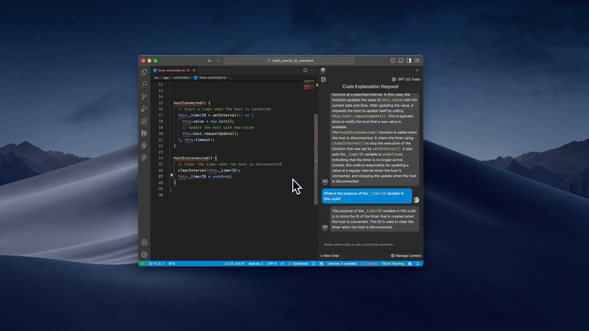
Task: Open the hello_world_lit_element command center search
Action: tap(289, 60)
